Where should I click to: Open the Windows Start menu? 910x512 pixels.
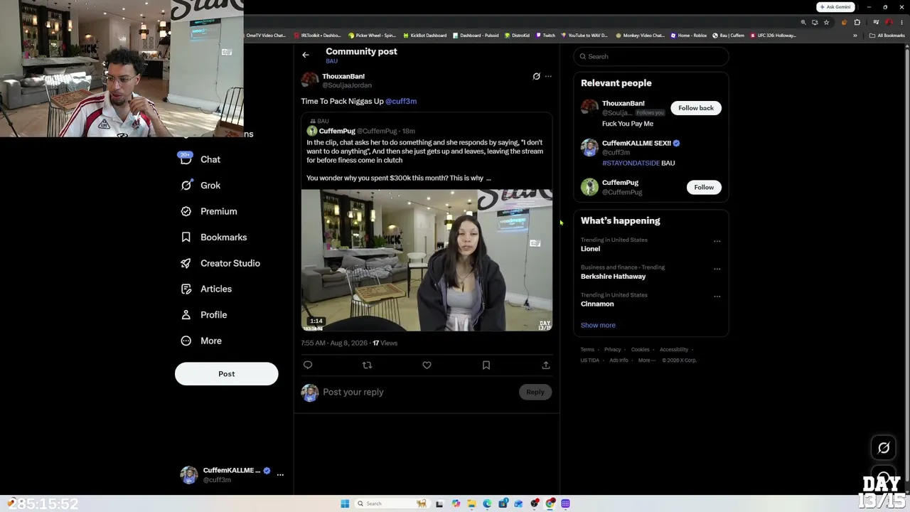(345, 503)
